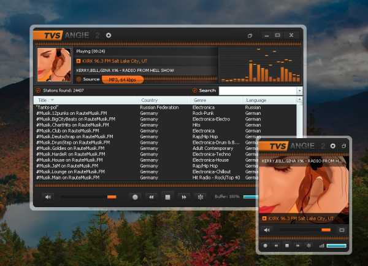Click the Stations found icon
Image resolution: width=368 pixels, height=266 pixels.
[x=38, y=90]
